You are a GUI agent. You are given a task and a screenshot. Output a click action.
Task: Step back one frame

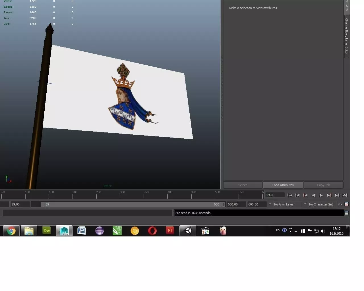point(297,195)
